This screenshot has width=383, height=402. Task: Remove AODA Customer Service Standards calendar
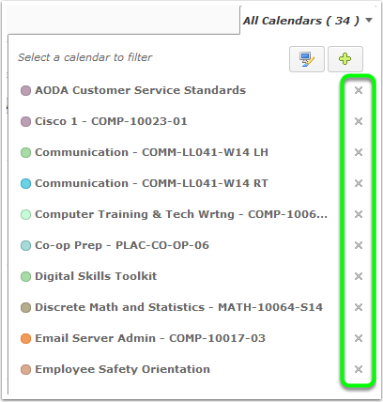(359, 90)
